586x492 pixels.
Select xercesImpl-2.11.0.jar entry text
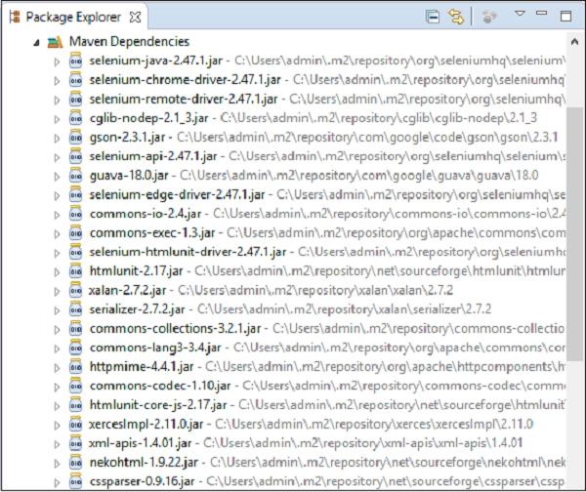coord(146,425)
